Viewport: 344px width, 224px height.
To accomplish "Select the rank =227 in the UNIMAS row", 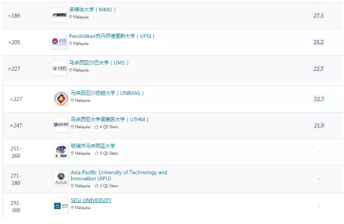I will coord(16,99).
